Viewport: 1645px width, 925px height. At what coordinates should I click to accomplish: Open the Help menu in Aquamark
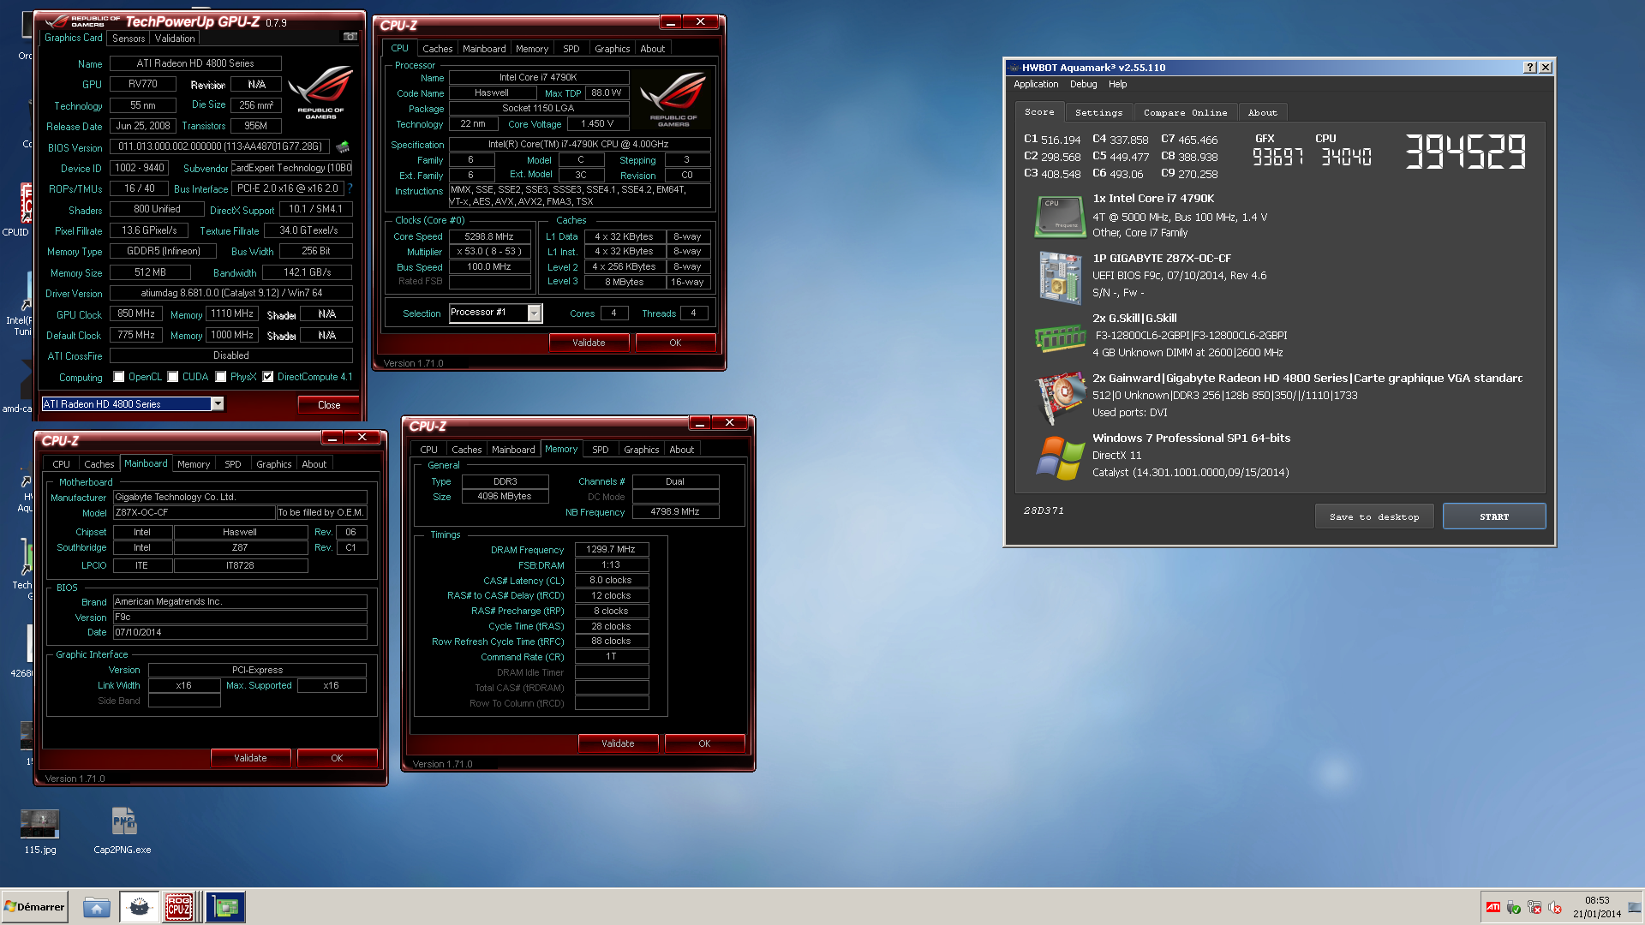point(1117,84)
